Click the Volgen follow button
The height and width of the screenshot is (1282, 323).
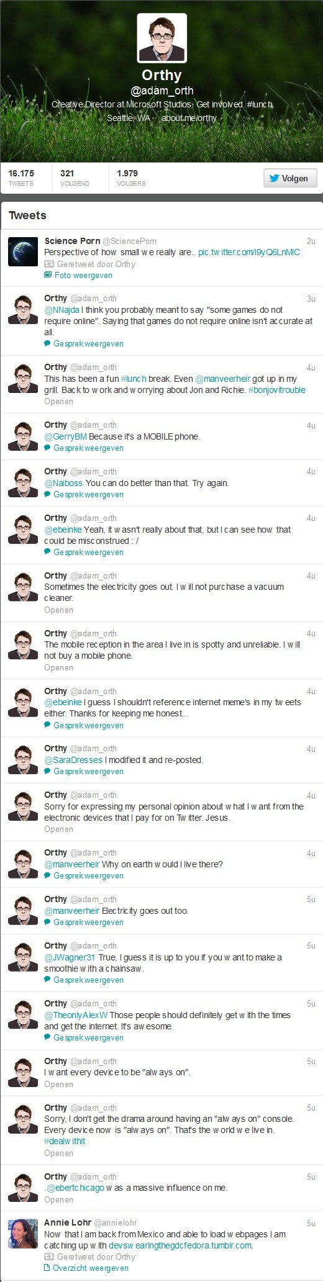(x=290, y=178)
